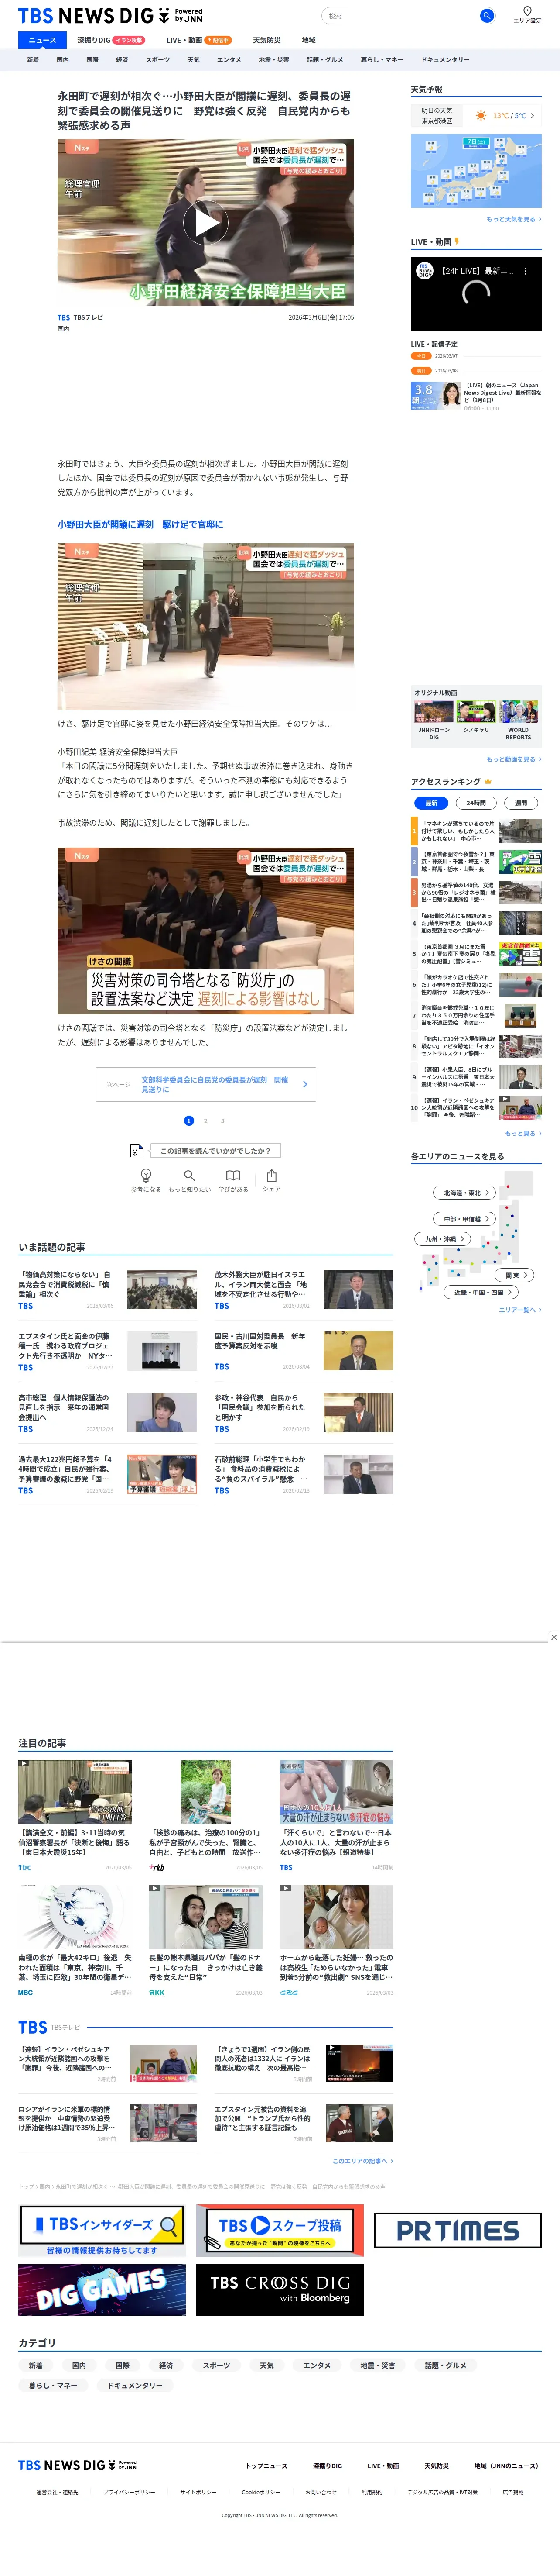Click the もっと天気を見る link
Viewport: 560px width, 2576px height.
[x=514, y=219]
